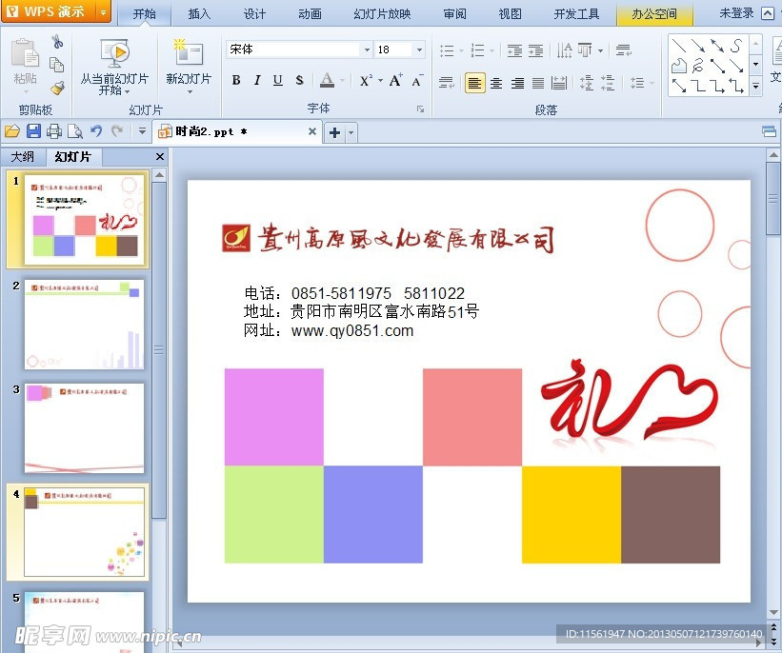Click the Print Preview icon
The height and width of the screenshot is (653, 782).
pos(75,131)
